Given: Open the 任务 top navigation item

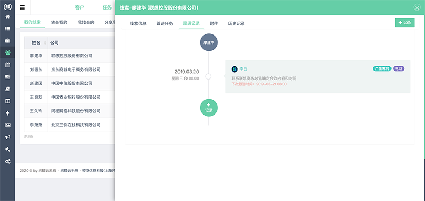Looking at the screenshot, I should point(107,7).
